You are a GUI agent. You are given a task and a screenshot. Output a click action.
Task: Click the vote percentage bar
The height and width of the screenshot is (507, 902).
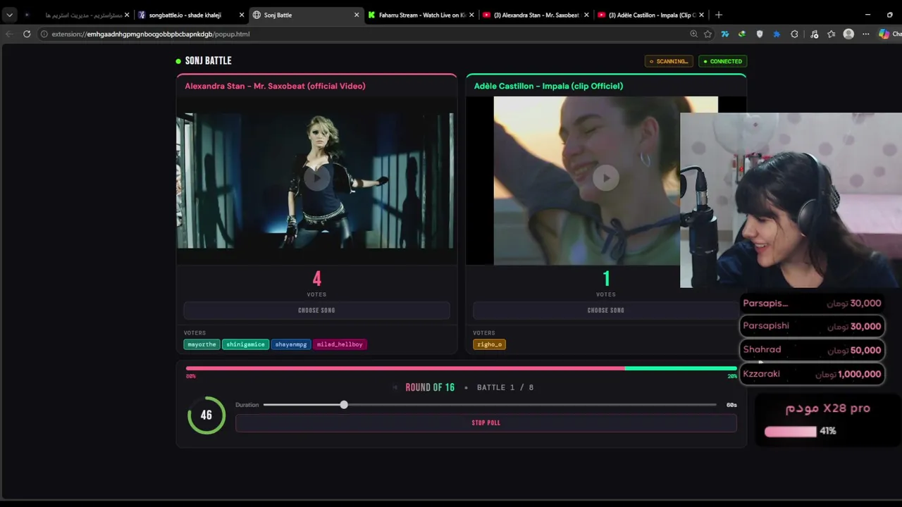(x=462, y=368)
